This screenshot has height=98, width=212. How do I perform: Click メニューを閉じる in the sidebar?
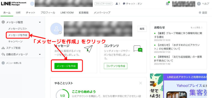[x=14, y=63]
